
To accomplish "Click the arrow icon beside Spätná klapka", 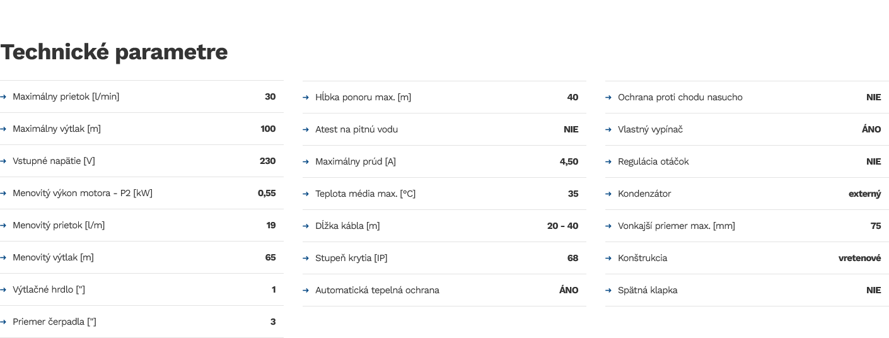I will coord(608,291).
